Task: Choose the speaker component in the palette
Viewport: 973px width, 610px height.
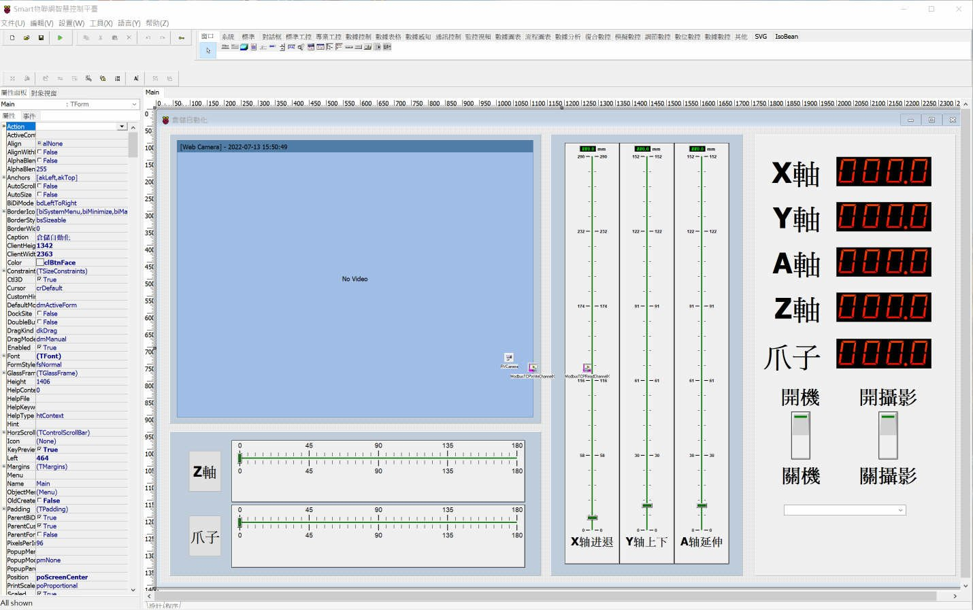Action: pos(301,47)
